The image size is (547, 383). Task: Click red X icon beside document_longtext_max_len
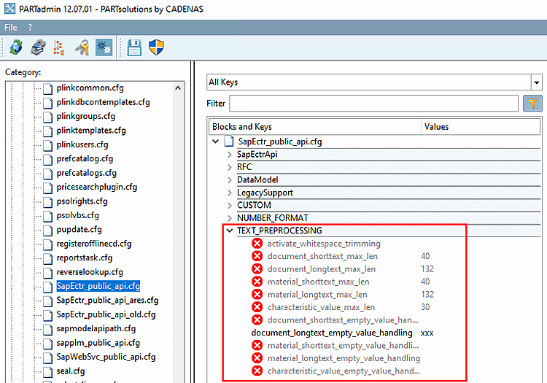(x=257, y=269)
